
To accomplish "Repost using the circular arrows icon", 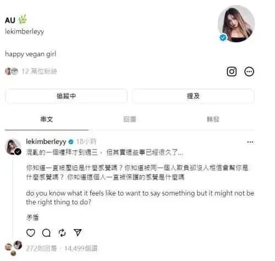I will tap(62, 233).
